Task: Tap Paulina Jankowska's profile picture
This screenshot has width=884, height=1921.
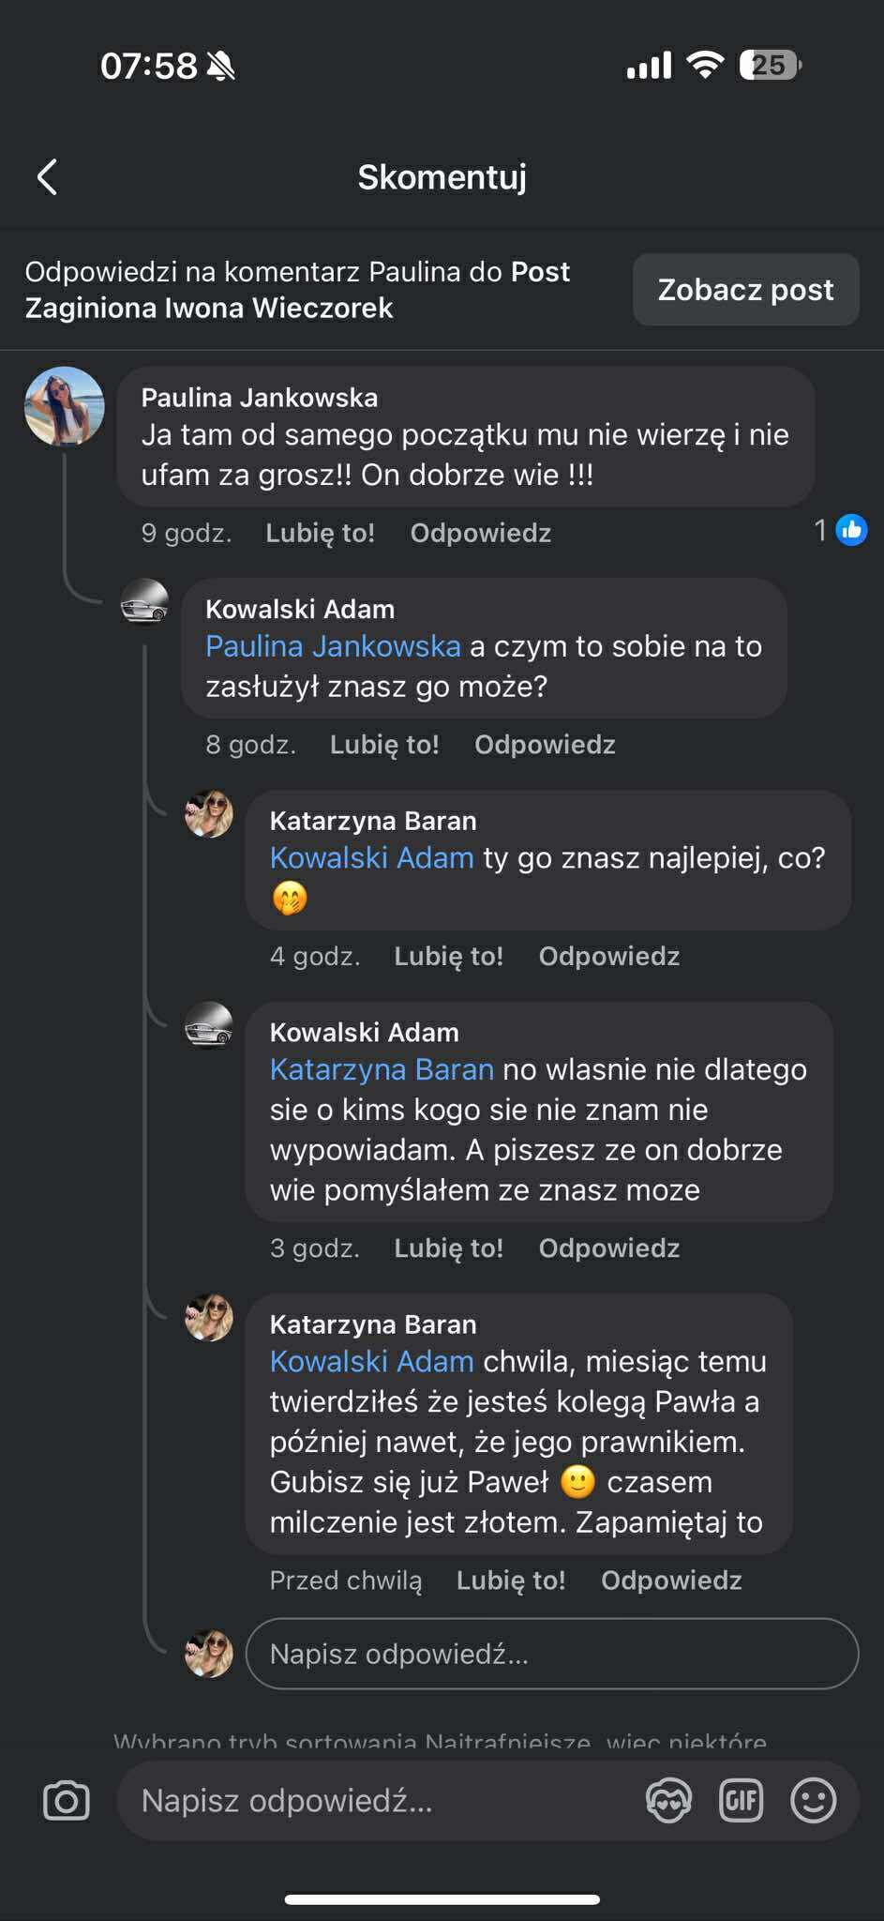Action: (64, 406)
